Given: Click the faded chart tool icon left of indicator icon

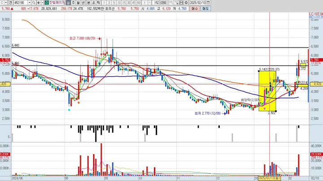Looking at the screenshot, I should pos(171,3).
